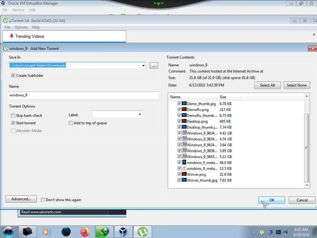Open uTorrent Options menu
The width and height of the screenshot is (317, 238).
pyautogui.click(x=21, y=27)
